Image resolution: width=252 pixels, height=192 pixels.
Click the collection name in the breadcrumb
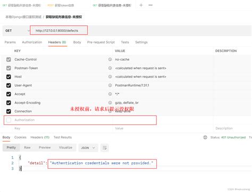23,17
